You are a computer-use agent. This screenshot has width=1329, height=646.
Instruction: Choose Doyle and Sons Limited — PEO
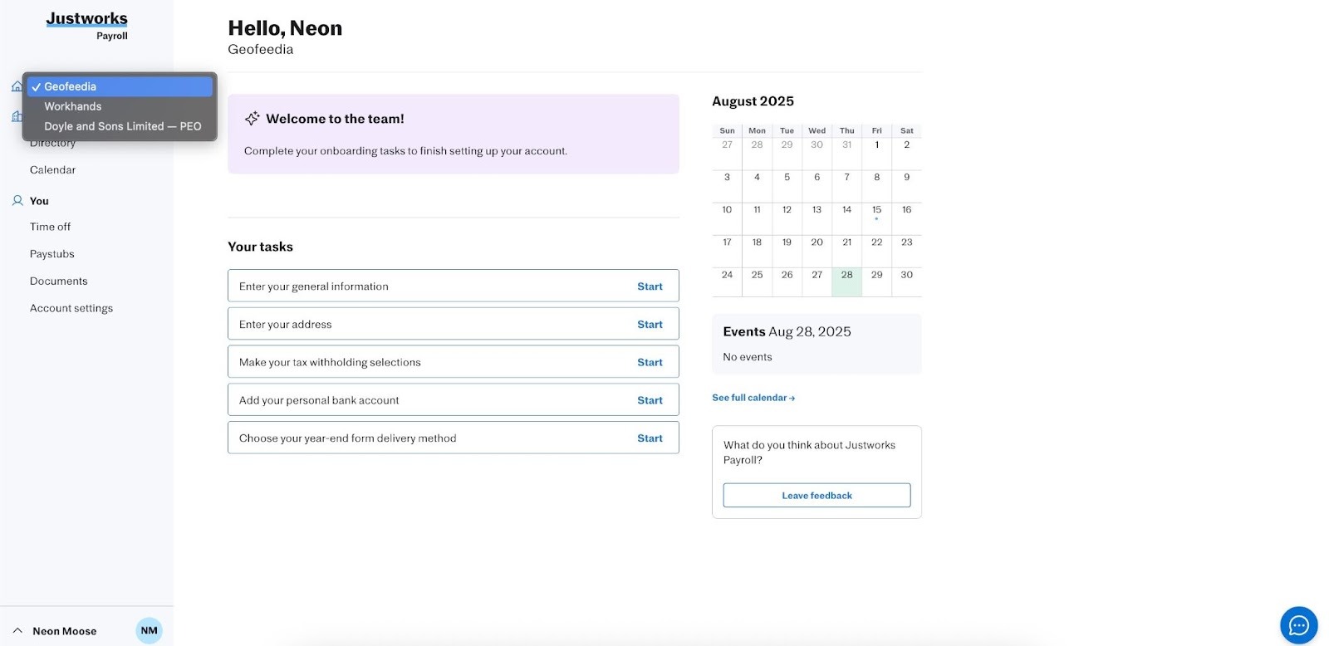point(122,126)
